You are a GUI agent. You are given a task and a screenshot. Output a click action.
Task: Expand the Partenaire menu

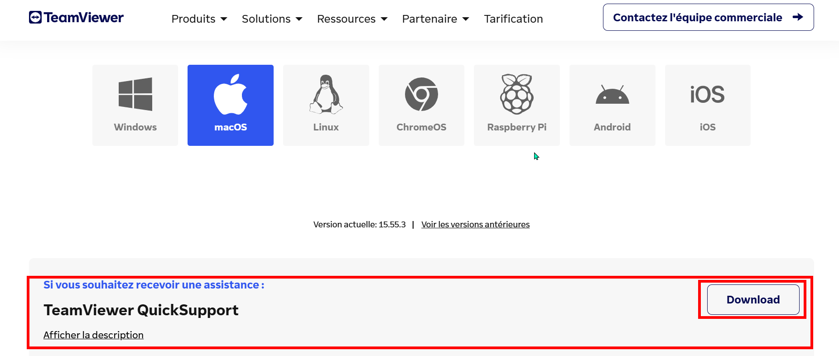(x=435, y=19)
